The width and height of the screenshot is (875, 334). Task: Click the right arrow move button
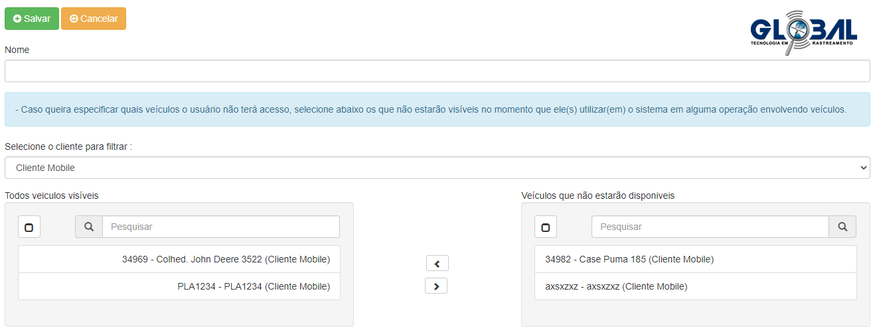point(436,286)
